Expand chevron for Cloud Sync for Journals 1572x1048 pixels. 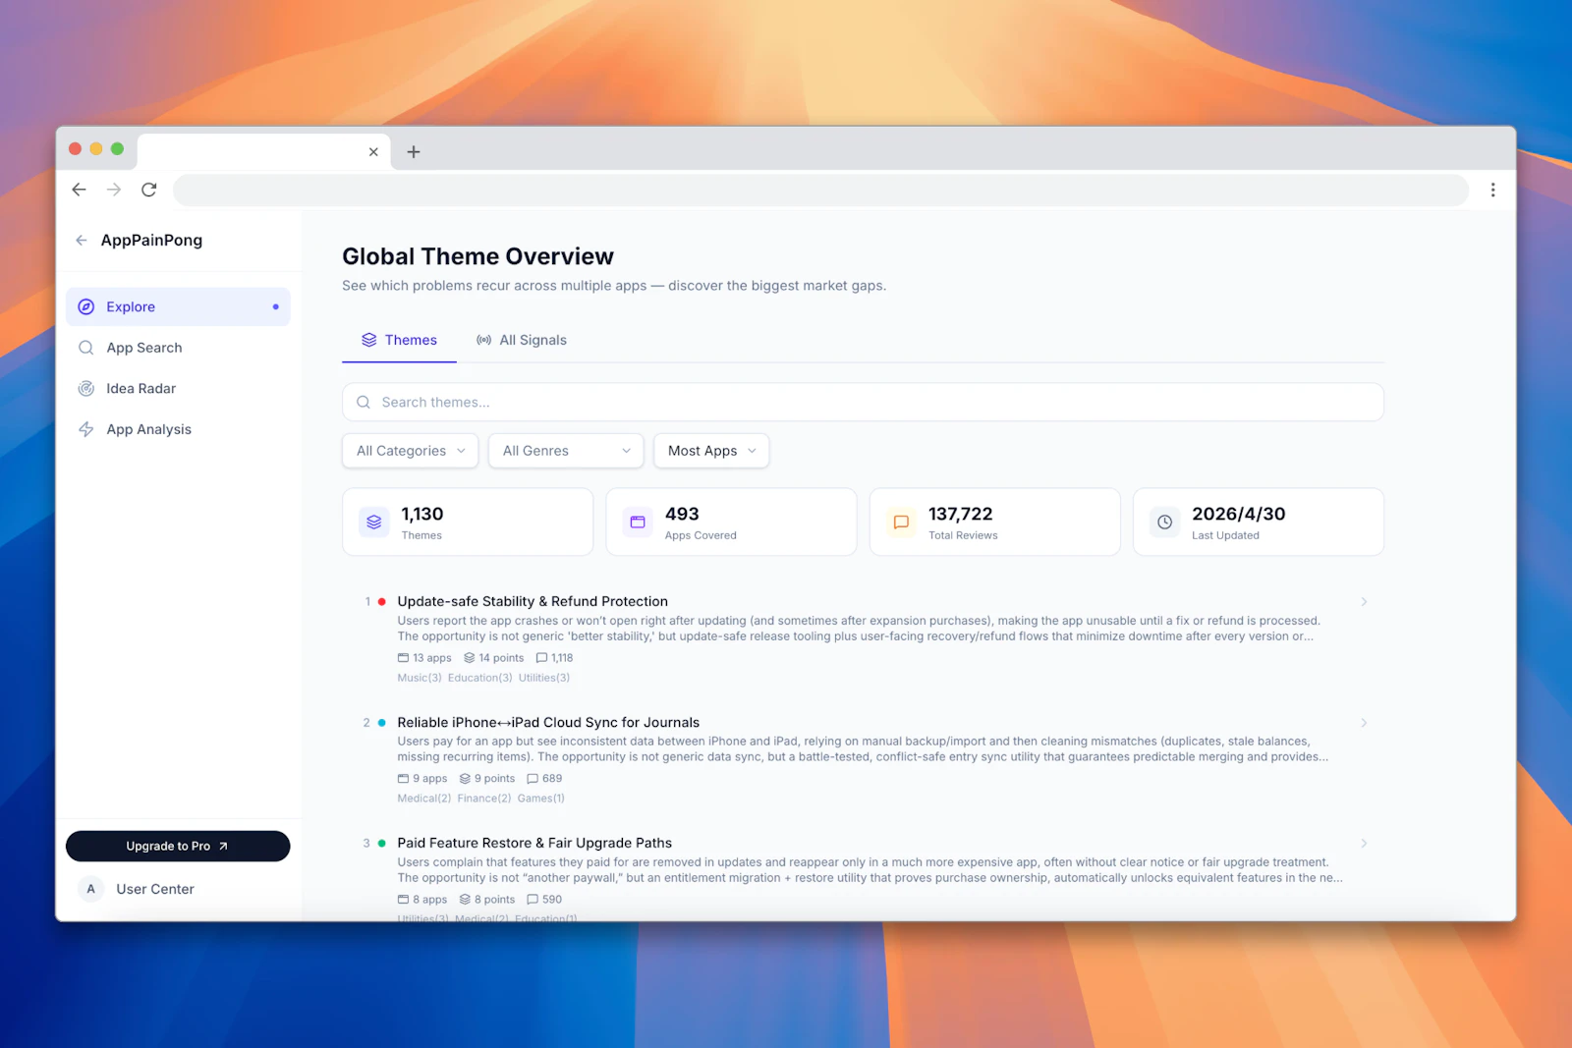(1364, 722)
